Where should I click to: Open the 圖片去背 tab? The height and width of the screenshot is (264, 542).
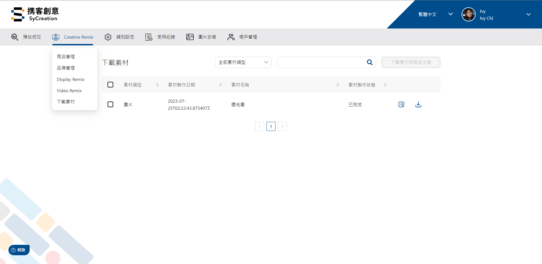click(x=201, y=37)
